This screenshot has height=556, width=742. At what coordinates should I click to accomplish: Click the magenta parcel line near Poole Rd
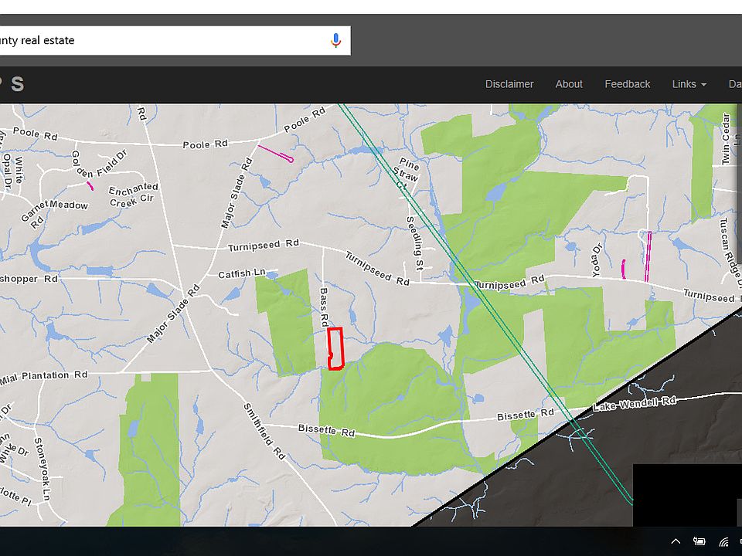coord(275,154)
